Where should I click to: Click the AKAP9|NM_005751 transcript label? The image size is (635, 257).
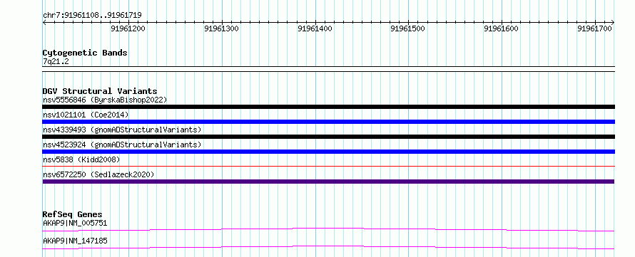[75, 223]
